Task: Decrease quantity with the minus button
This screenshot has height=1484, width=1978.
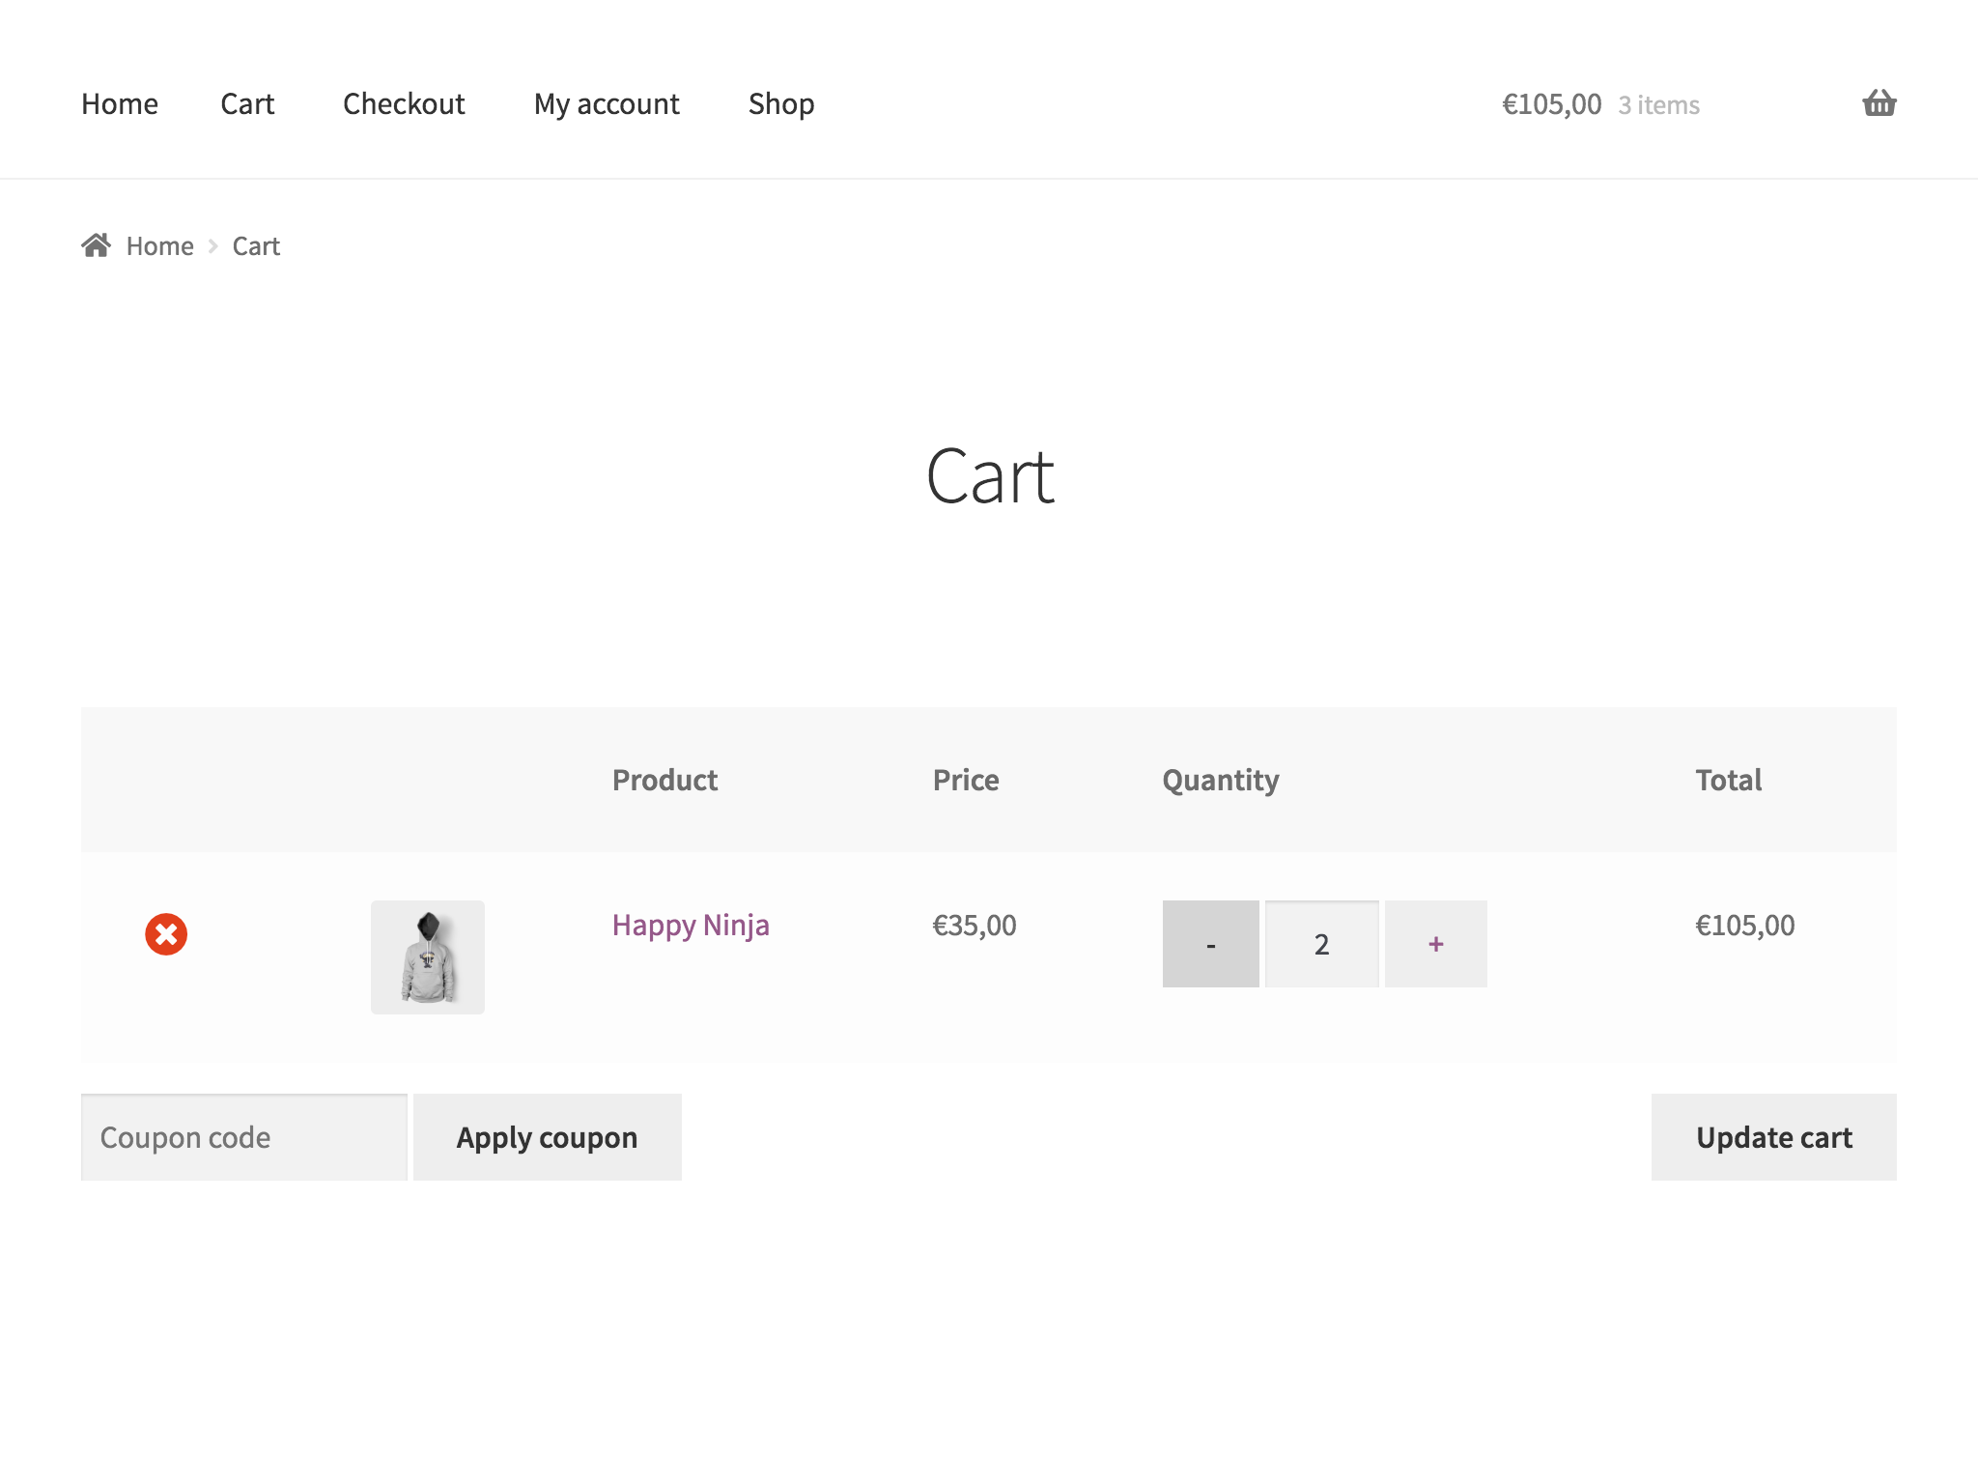Action: click(x=1210, y=944)
